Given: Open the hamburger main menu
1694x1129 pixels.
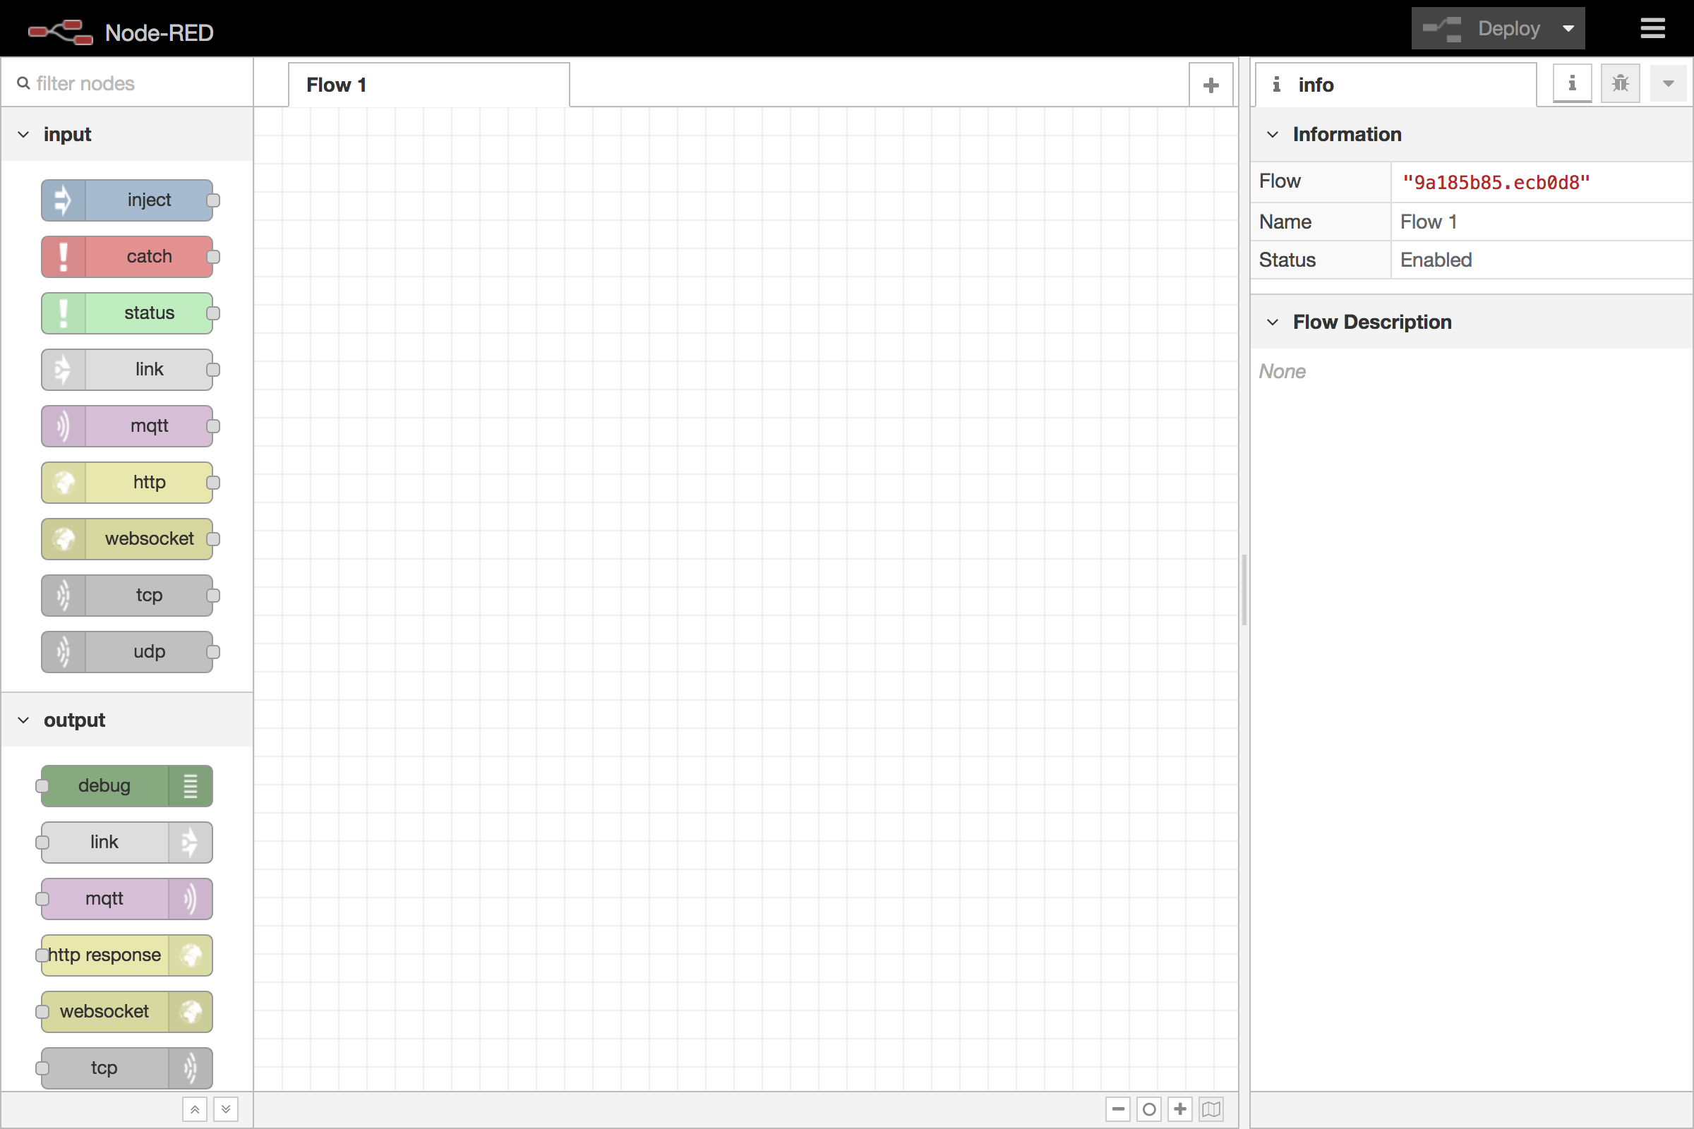Looking at the screenshot, I should pos(1652,29).
